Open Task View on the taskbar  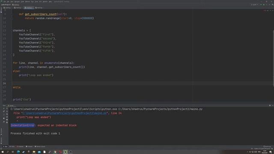12,152
